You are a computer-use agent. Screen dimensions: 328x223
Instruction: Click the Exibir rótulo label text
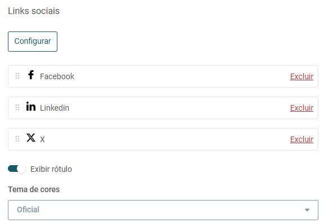point(51,169)
